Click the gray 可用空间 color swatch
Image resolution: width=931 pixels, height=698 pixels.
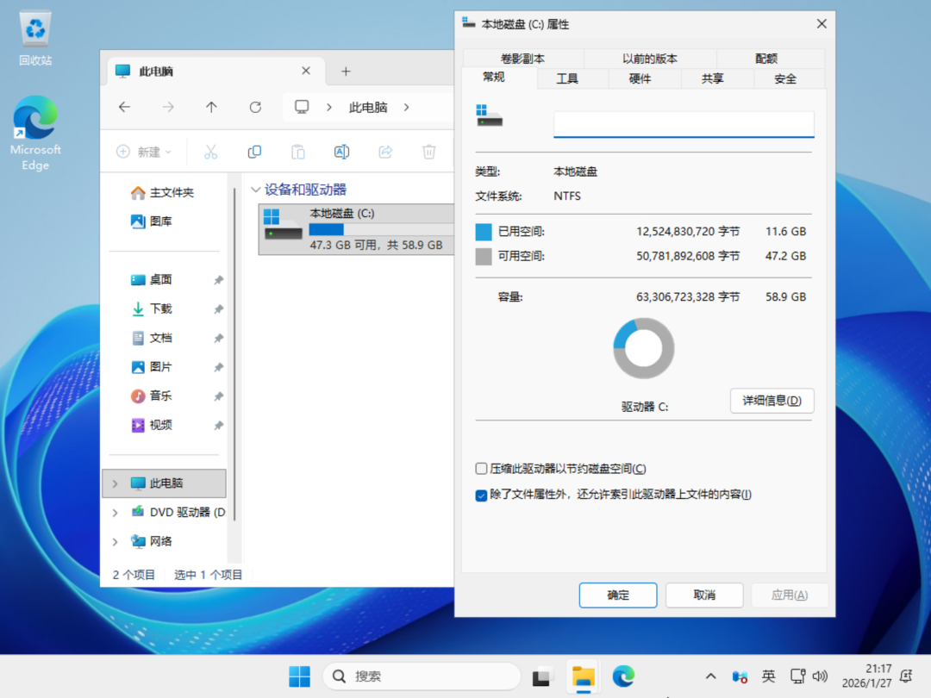tap(484, 257)
